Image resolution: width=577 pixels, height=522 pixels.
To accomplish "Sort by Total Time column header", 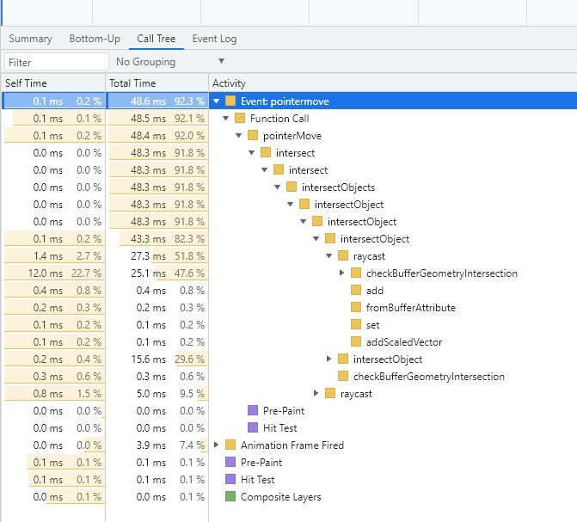I will [x=157, y=83].
